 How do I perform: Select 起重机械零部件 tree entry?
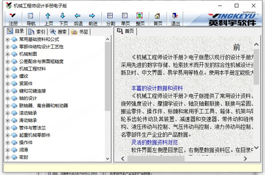[x=34, y=135]
